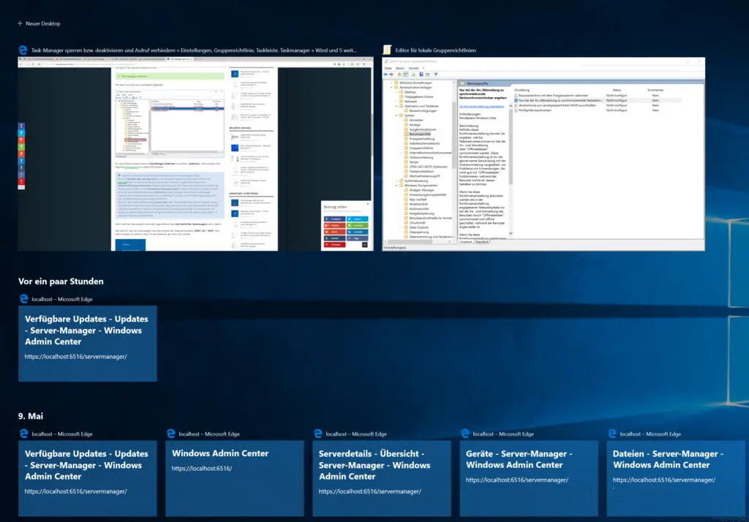Open Verfügbare Updates card under 9. Mai
Viewport: 749px width, 522px height.
(x=88, y=478)
